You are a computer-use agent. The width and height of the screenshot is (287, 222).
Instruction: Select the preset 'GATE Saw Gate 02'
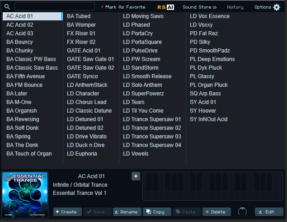[90, 68]
